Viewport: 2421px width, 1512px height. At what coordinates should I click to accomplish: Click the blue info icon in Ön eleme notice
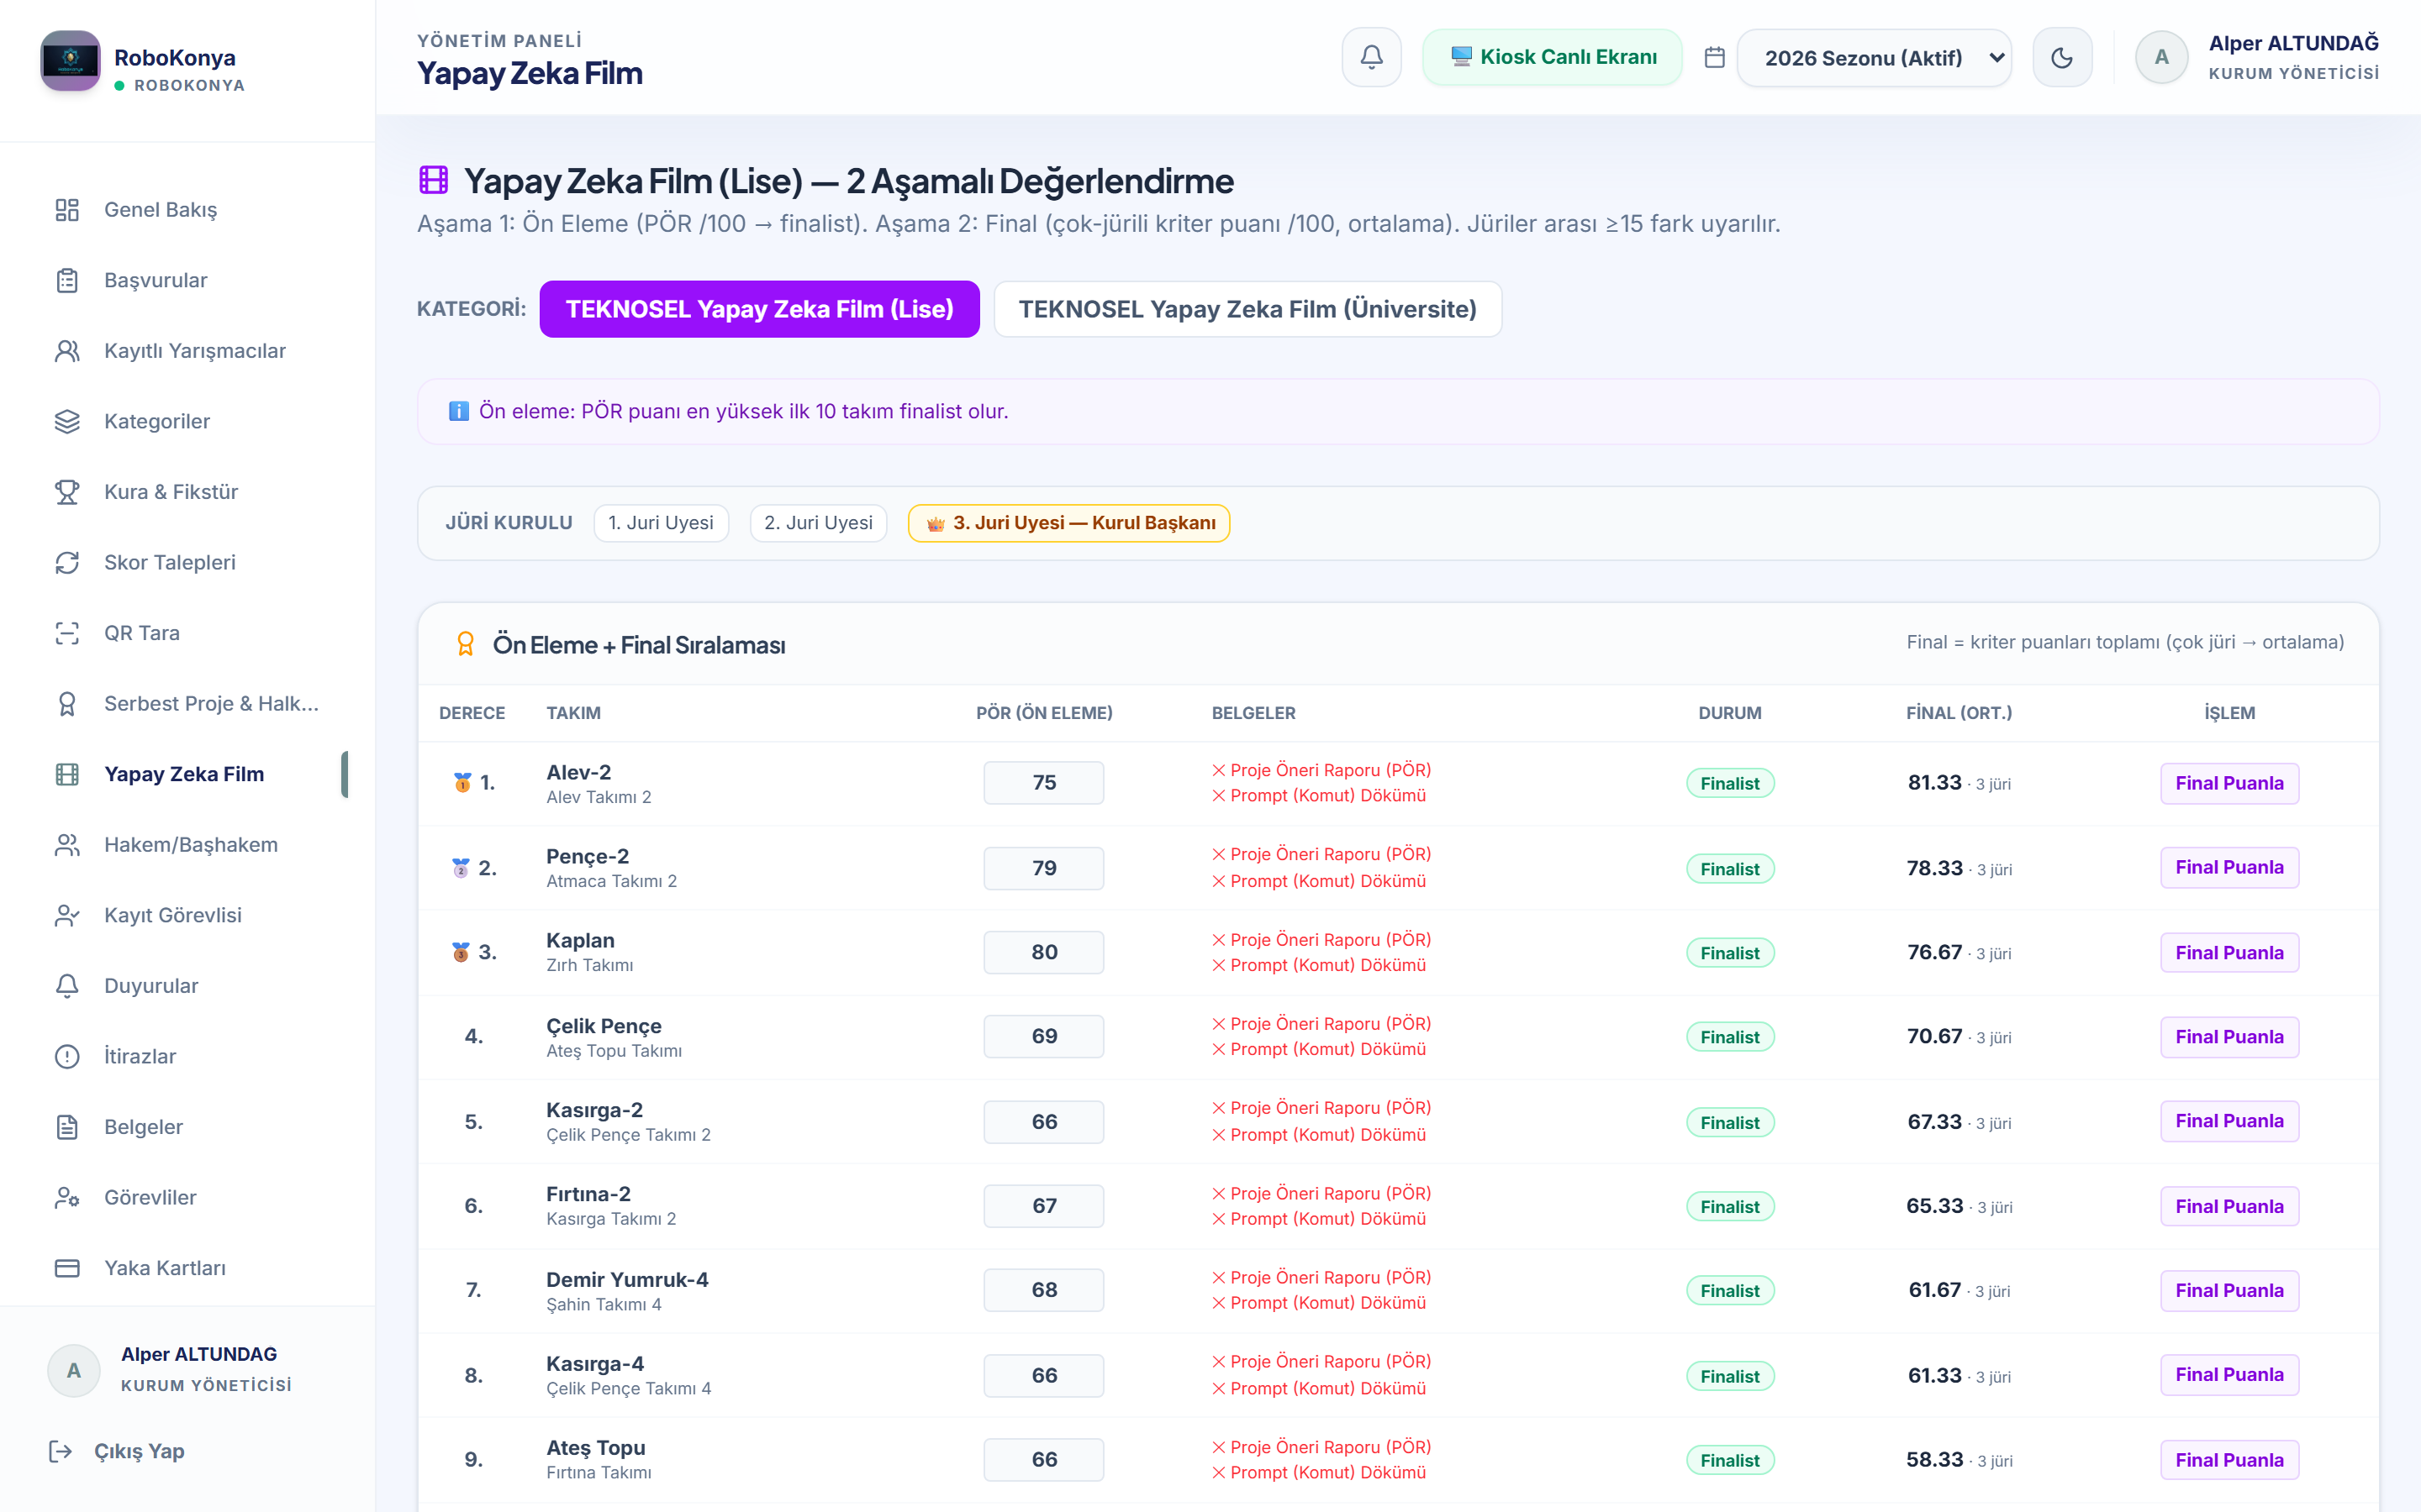[458, 412]
